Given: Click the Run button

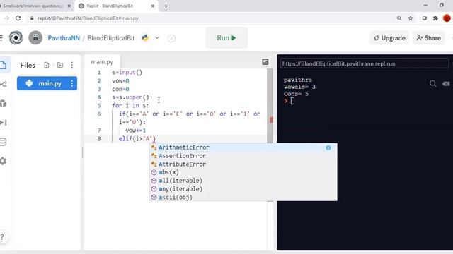Looking at the screenshot, I should click(226, 37).
